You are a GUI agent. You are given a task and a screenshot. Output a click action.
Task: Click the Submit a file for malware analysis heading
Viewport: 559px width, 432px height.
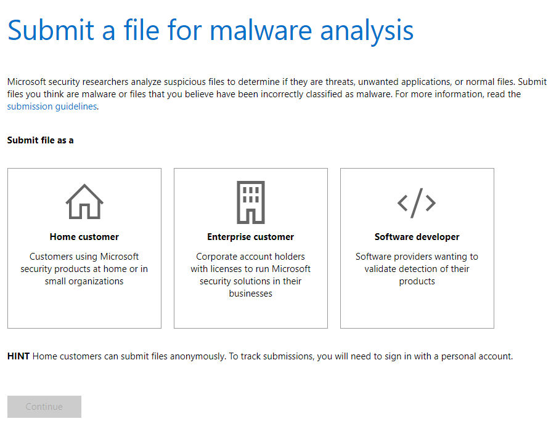coord(210,30)
